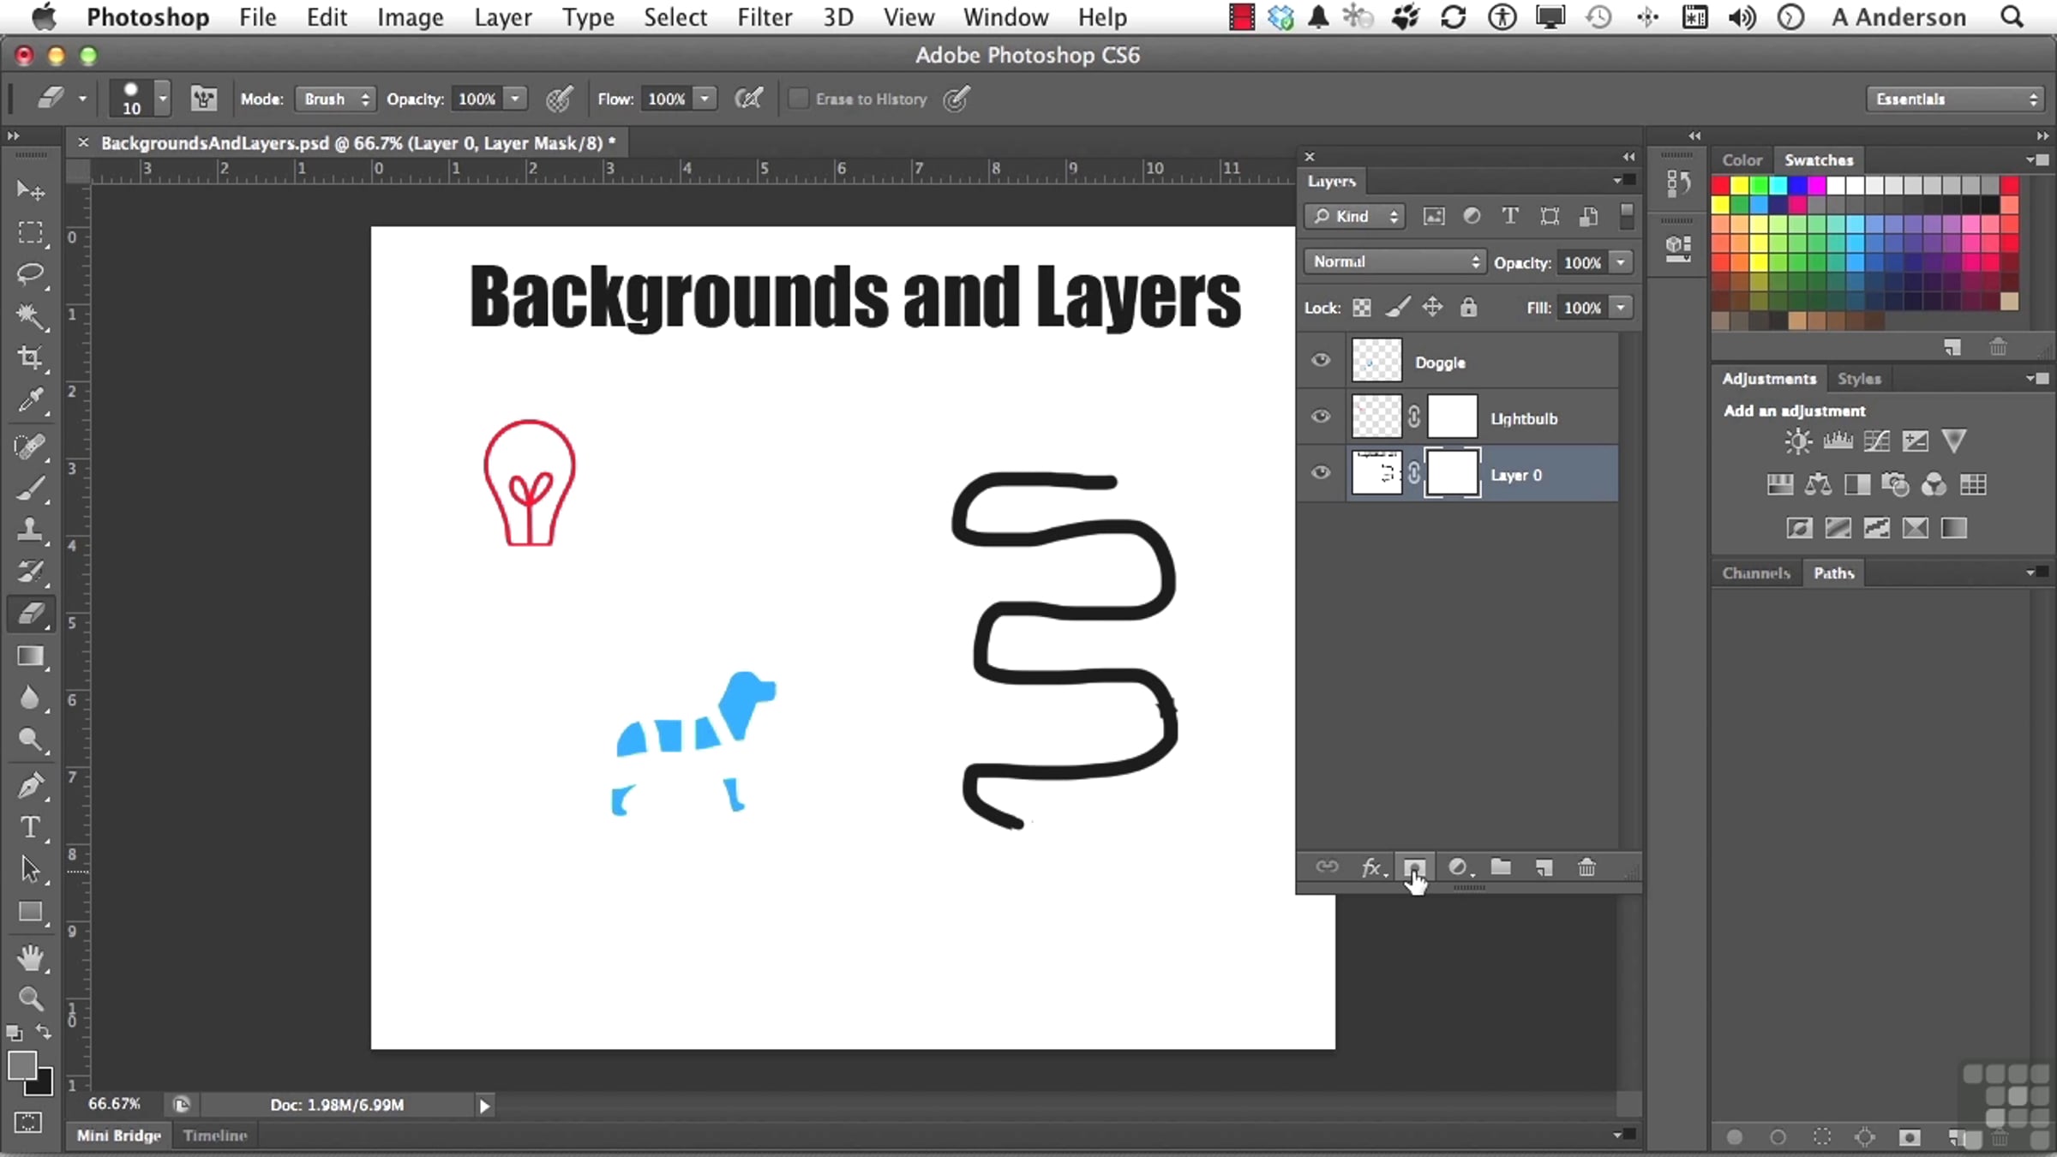Screen dimensions: 2057x1157
Task: Select the Lasso tool
Action: (x=30, y=274)
